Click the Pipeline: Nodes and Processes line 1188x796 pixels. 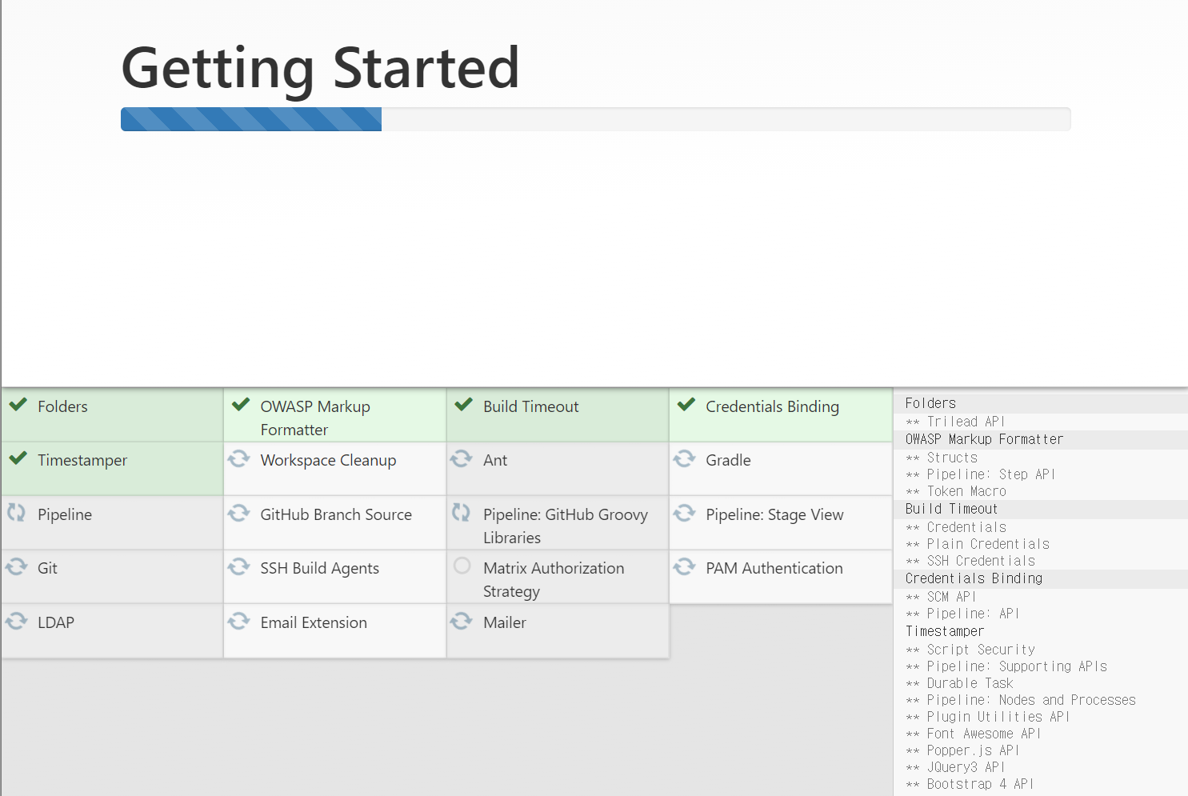[1021, 700]
